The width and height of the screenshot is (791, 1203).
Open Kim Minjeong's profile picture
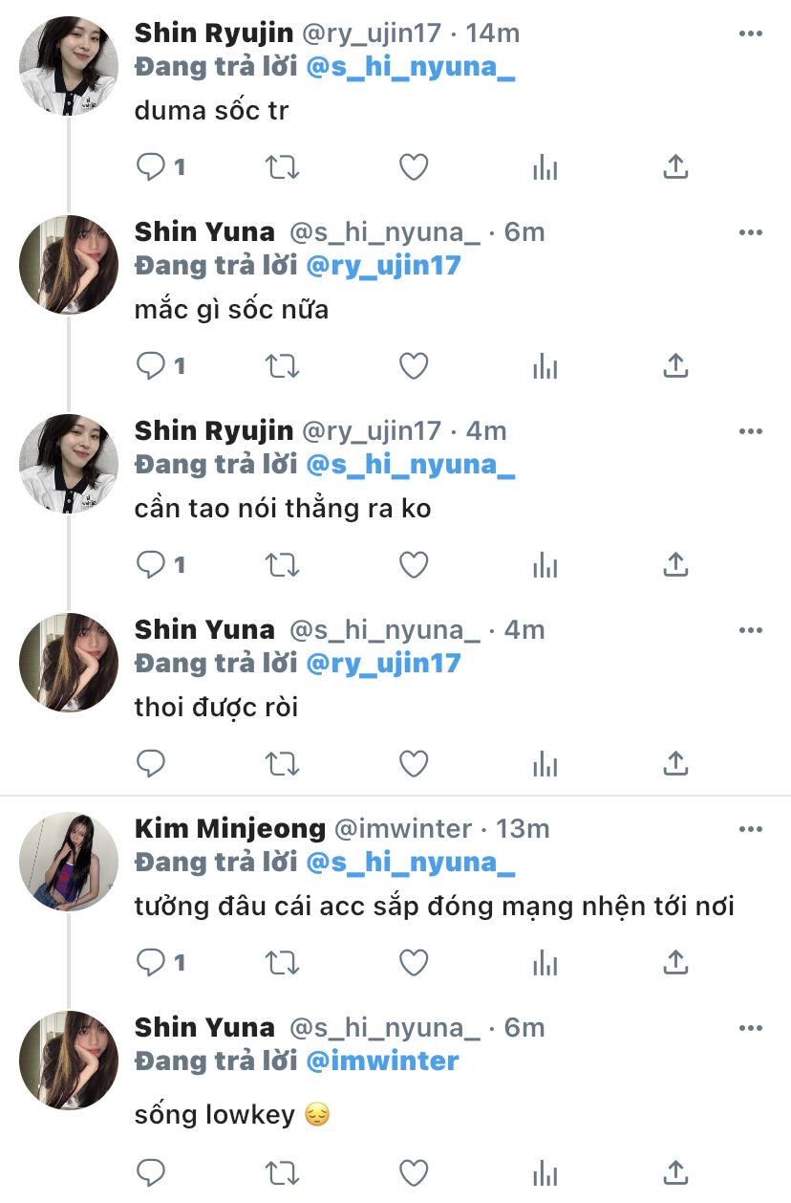(x=68, y=861)
